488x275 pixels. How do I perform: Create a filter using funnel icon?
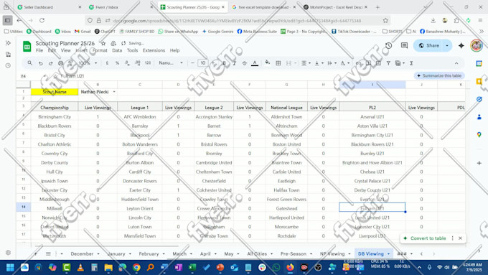click(388, 63)
